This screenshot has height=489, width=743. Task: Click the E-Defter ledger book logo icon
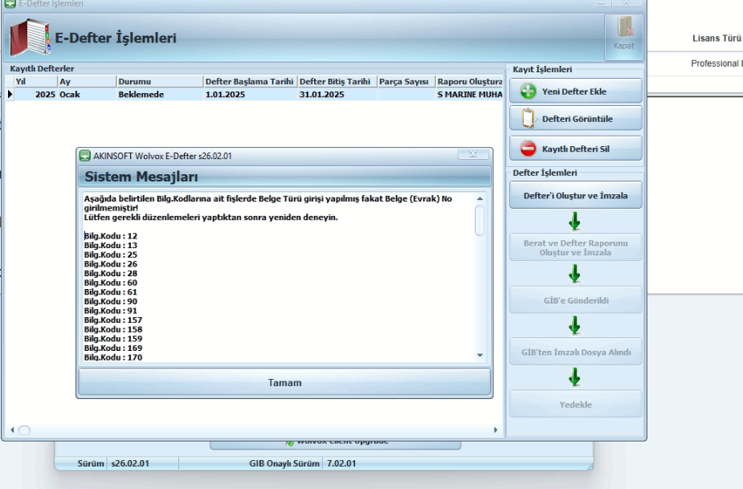[30, 37]
